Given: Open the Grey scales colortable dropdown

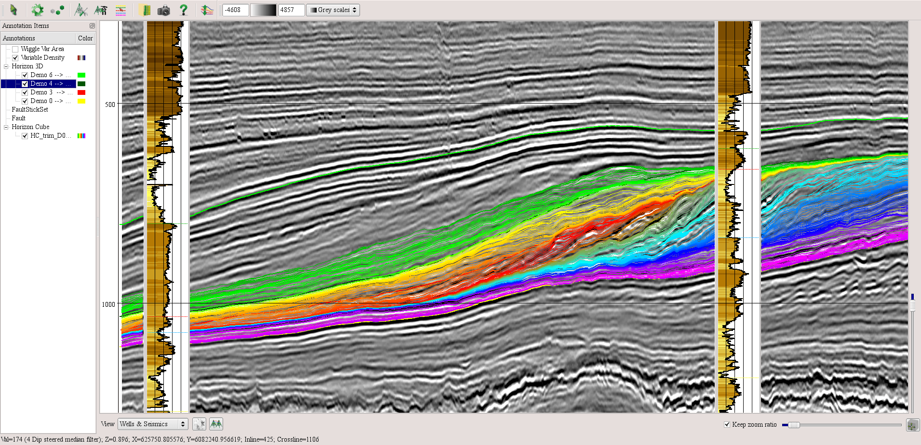Looking at the screenshot, I should pyautogui.click(x=333, y=10).
